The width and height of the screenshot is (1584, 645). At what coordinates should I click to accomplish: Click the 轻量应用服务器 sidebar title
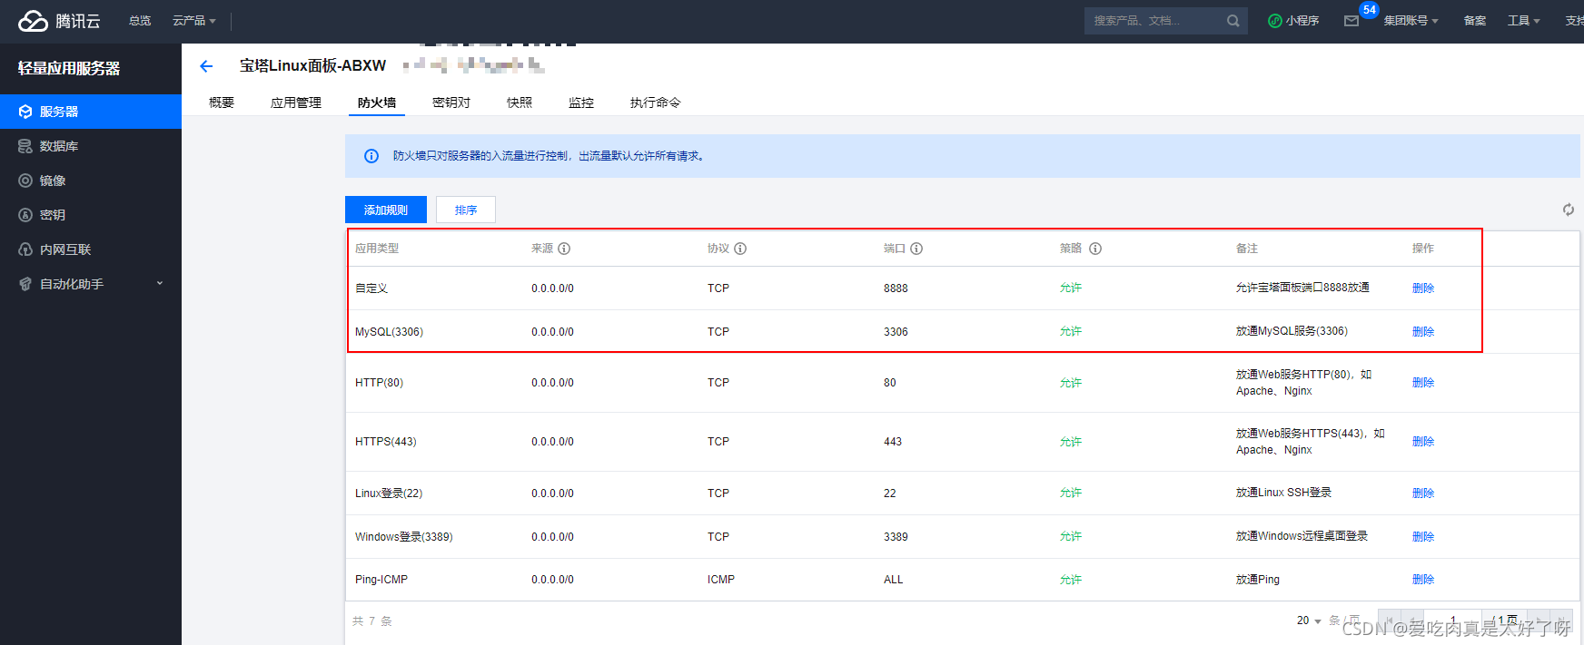69,68
